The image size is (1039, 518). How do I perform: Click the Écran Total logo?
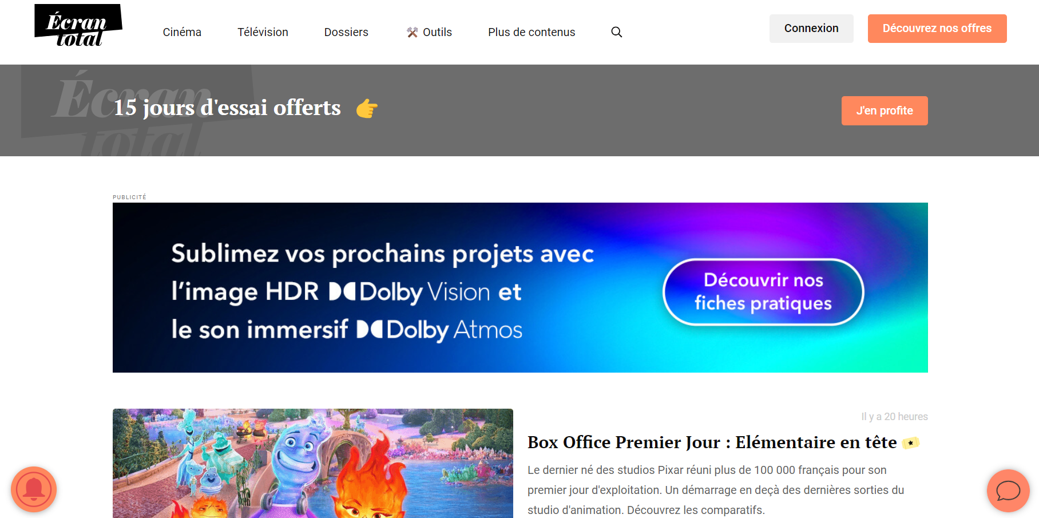(78, 25)
